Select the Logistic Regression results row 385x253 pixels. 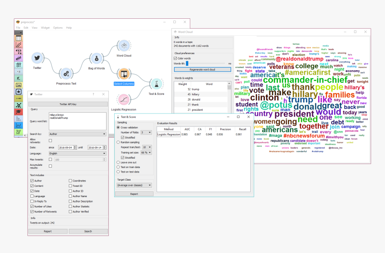tap(204, 135)
